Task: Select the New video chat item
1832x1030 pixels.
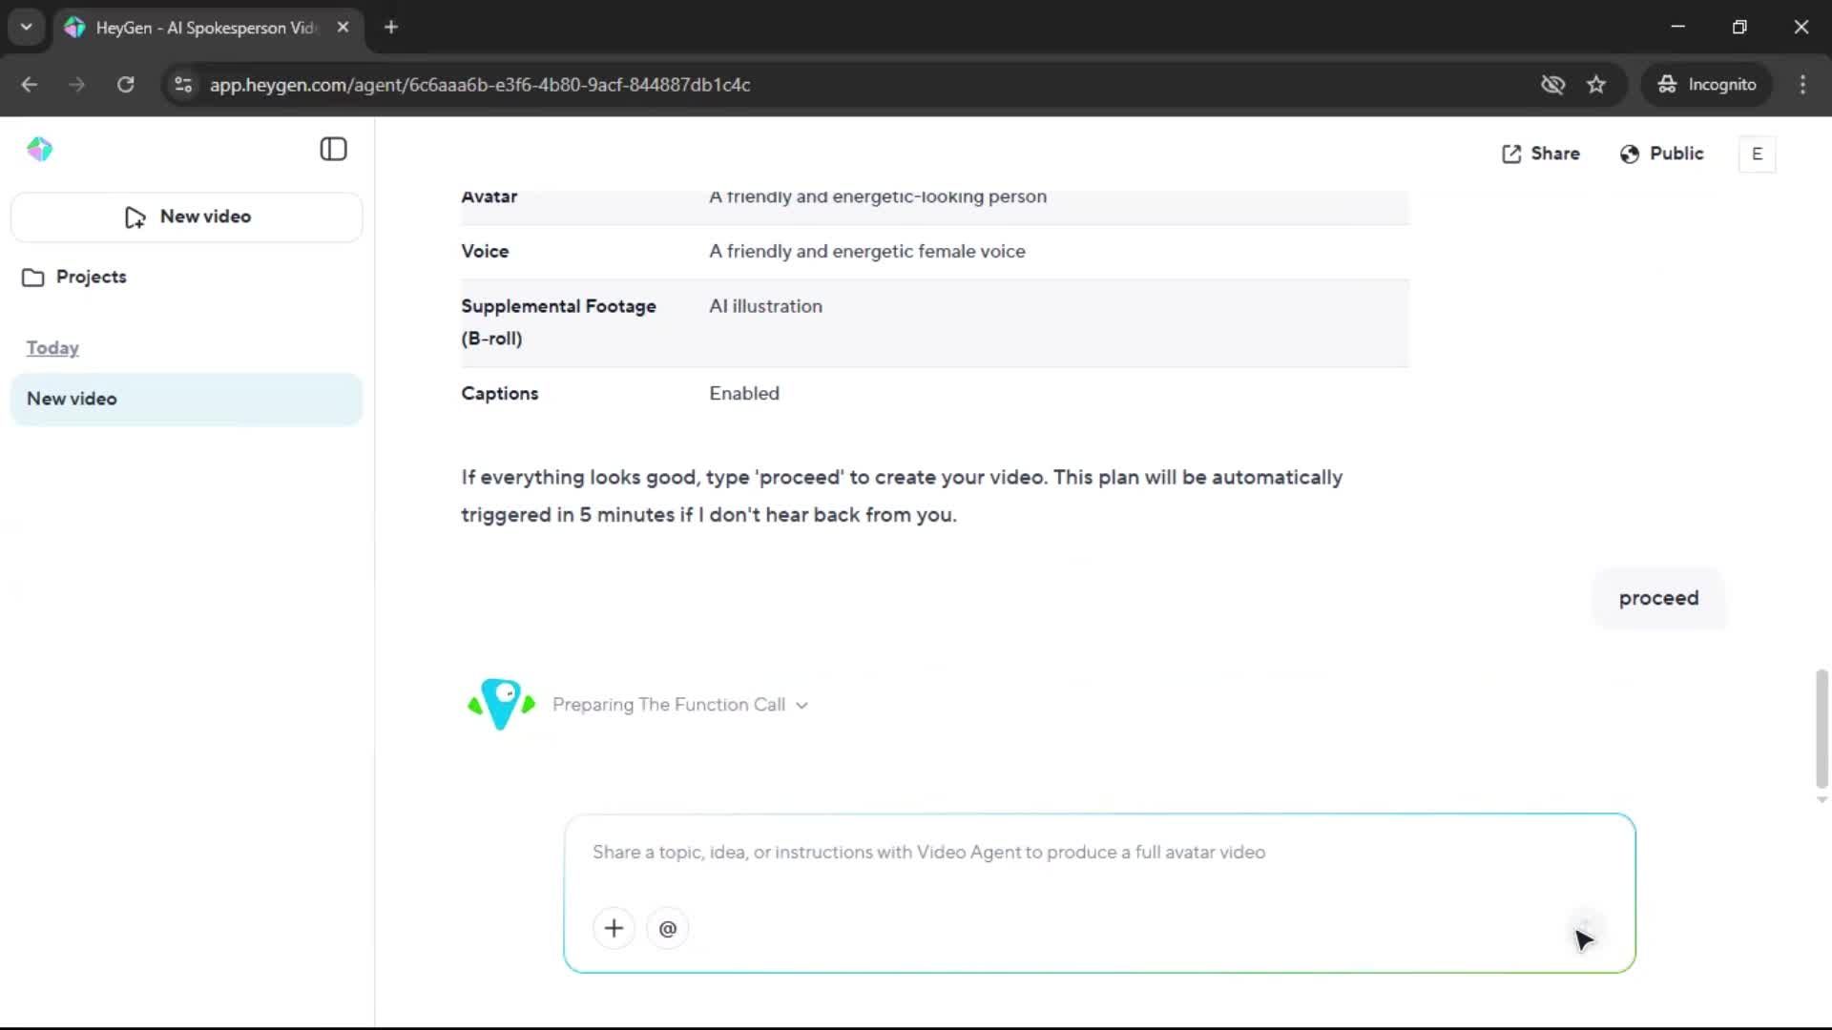Action: point(187,399)
